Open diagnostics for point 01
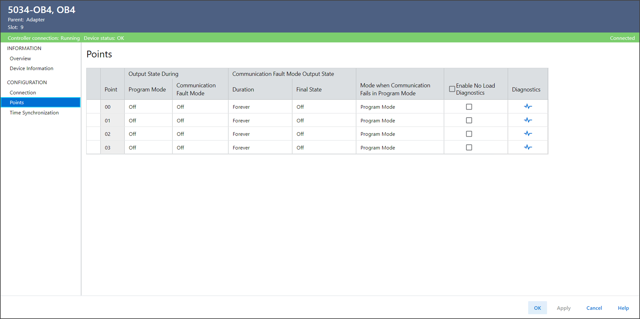 528,120
